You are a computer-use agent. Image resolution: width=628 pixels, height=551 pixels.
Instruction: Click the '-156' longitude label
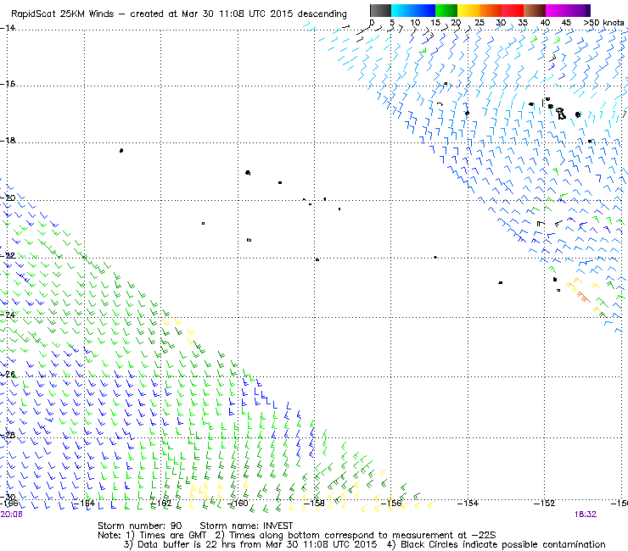tap(391, 503)
